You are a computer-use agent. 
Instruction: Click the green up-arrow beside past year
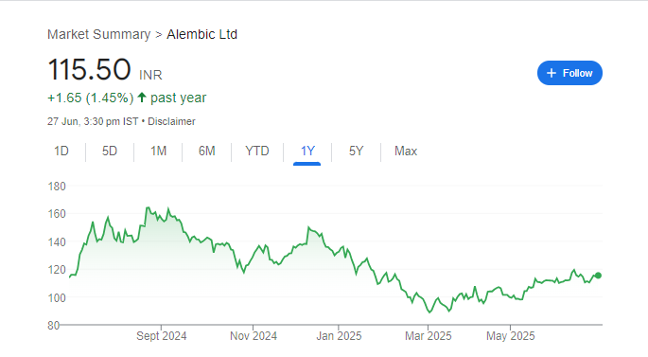(x=142, y=98)
